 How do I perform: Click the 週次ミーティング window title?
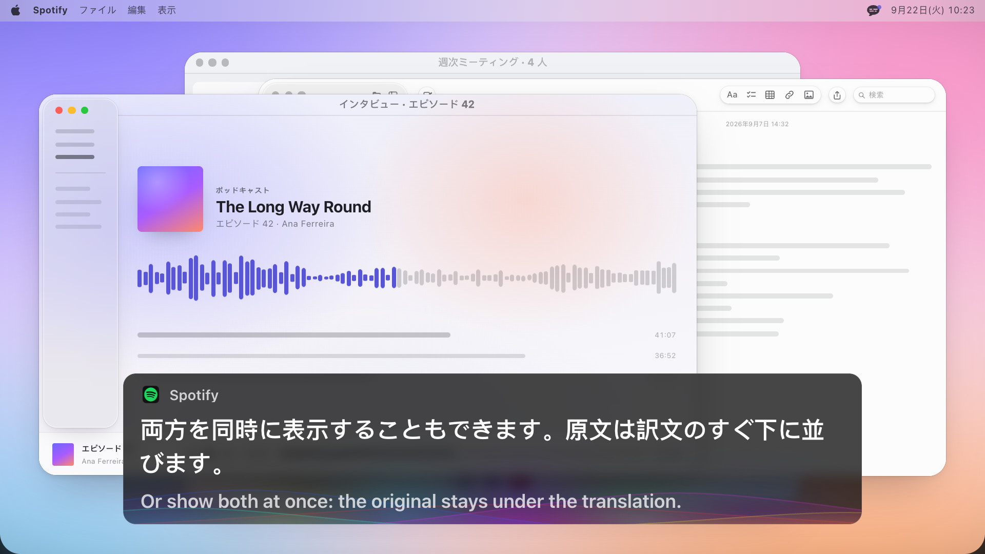493,62
